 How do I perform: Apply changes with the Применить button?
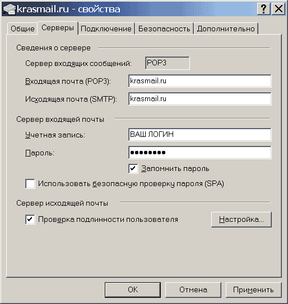click(x=253, y=289)
